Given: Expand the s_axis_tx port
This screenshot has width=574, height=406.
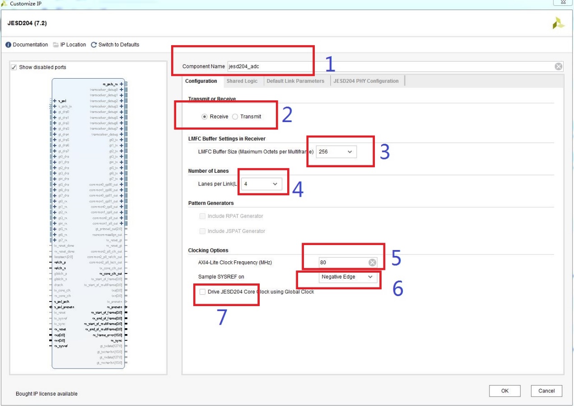Looking at the screenshot, I should click(55, 107).
